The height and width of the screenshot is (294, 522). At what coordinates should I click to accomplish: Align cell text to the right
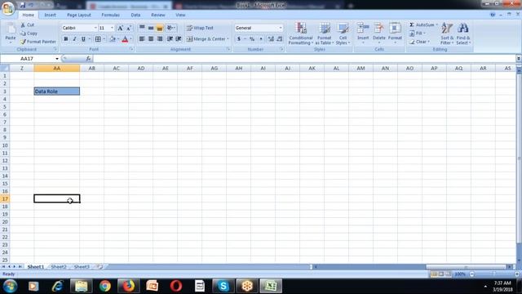(160, 39)
